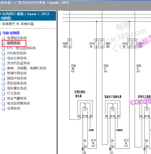Click document icon beside 倒车雷达系统
The height and width of the screenshot is (154, 151).
tap(4, 88)
